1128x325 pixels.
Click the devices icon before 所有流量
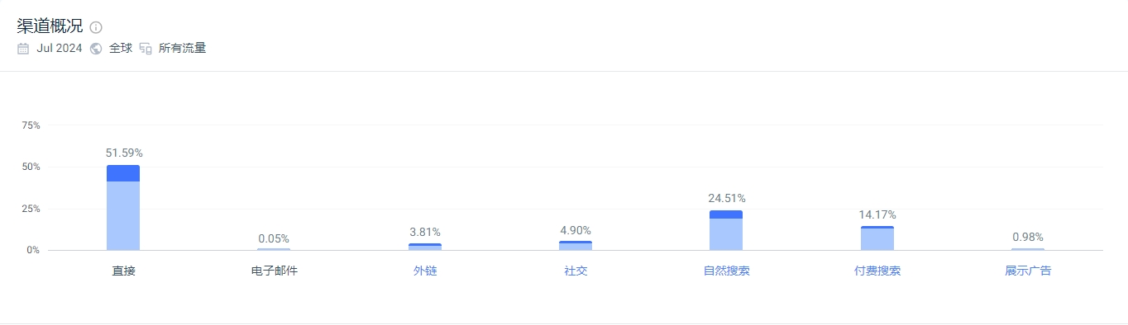click(146, 48)
